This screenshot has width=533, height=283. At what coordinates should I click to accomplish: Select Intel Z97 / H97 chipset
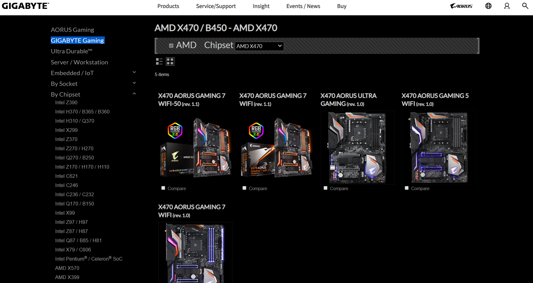[72, 222]
